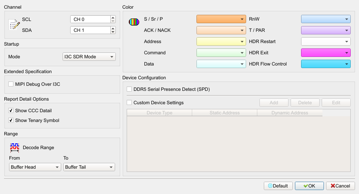Open ACK / NACK color picker

[221, 30]
